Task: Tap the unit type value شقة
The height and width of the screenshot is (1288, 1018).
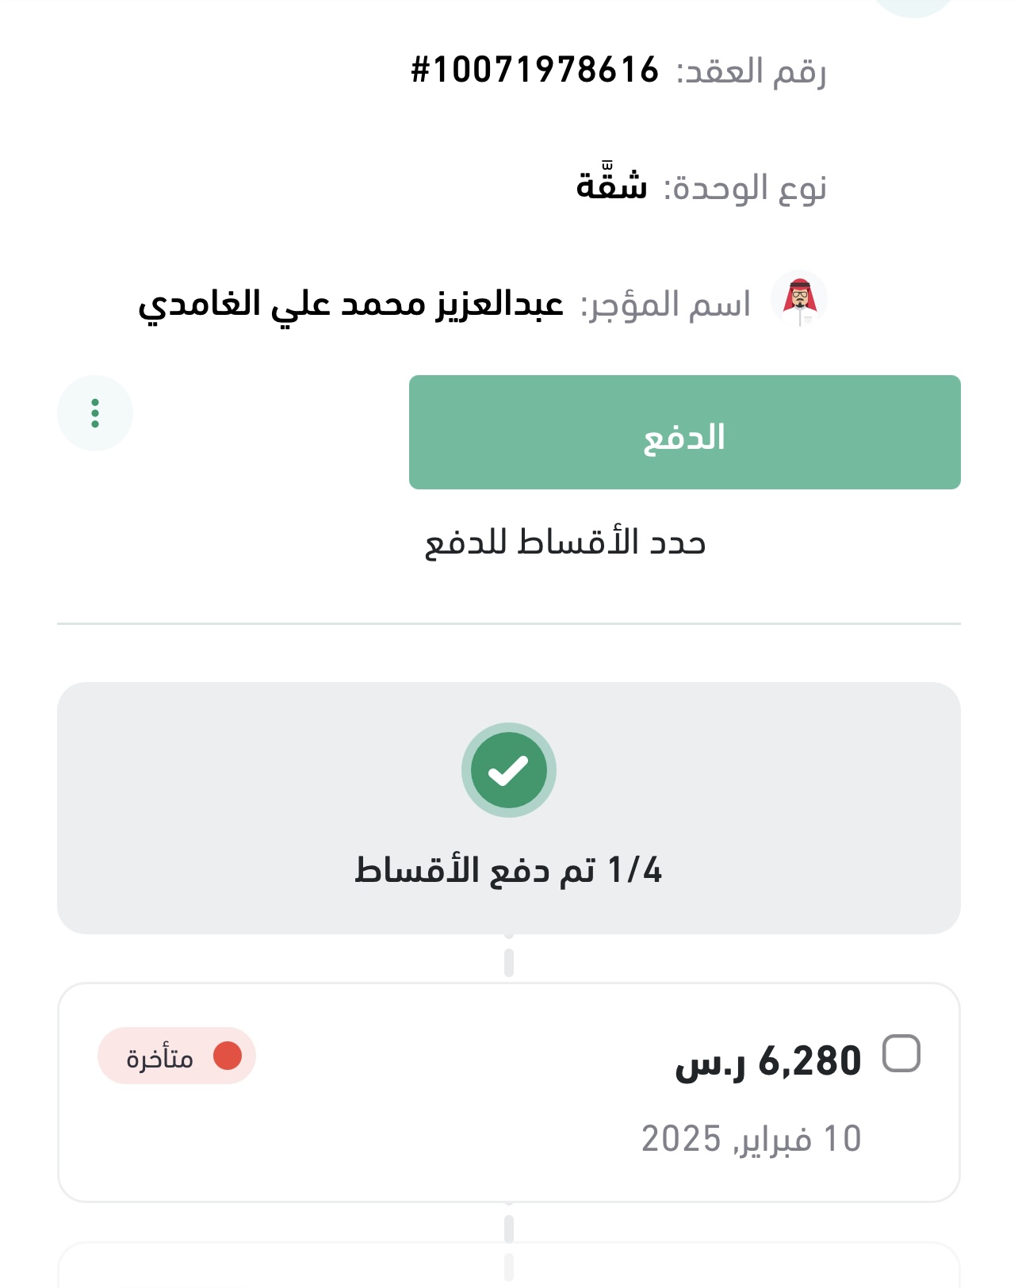Action: click(x=611, y=187)
